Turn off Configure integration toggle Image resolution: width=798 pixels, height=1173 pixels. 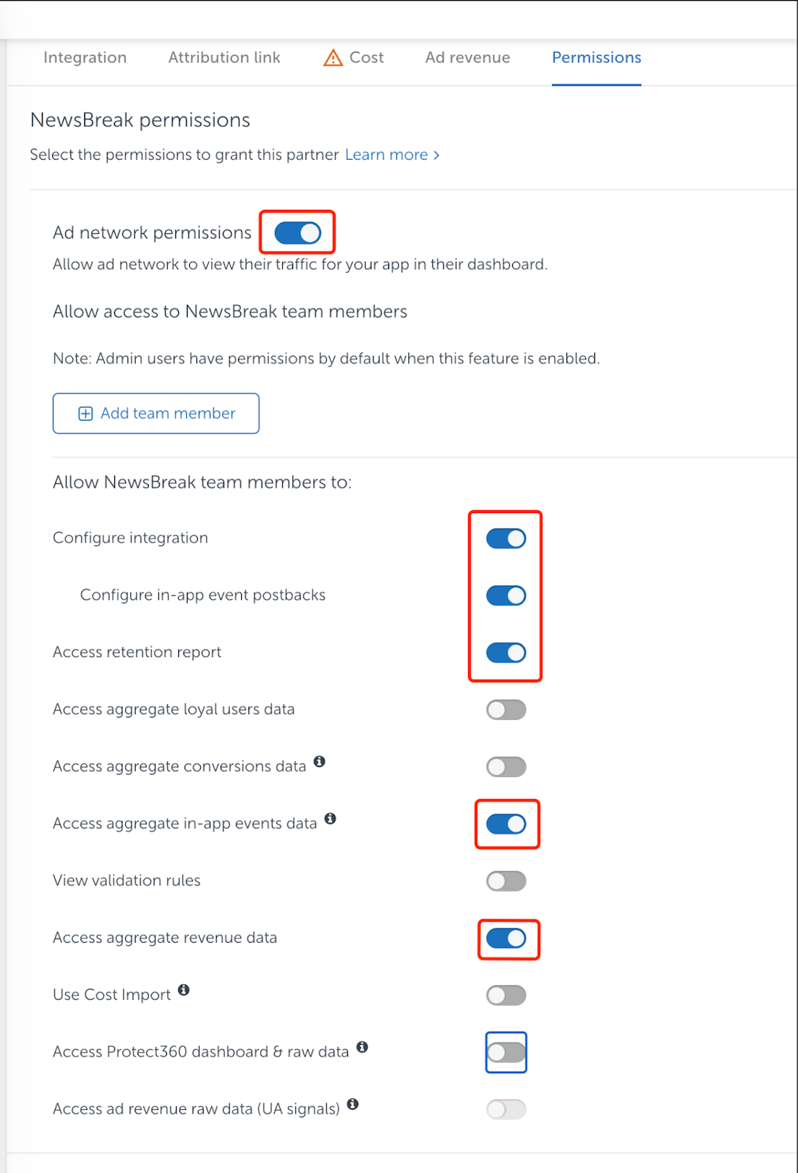point(506,539)
